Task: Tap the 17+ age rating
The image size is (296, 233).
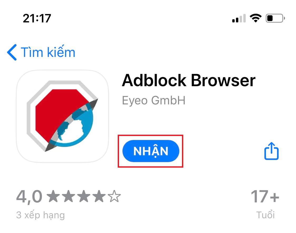Action: 265,197
